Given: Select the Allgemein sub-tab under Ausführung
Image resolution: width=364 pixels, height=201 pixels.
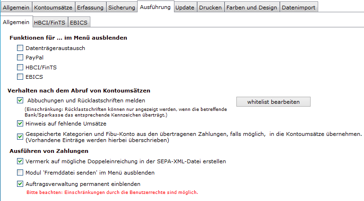Looking at the screenshot, I should pyautogui.click(x=16, y=22).
